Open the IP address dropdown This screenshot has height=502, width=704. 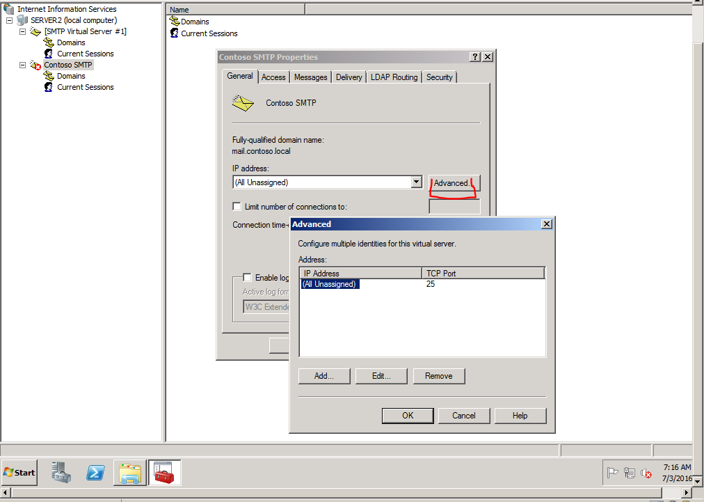click(417, 182)
